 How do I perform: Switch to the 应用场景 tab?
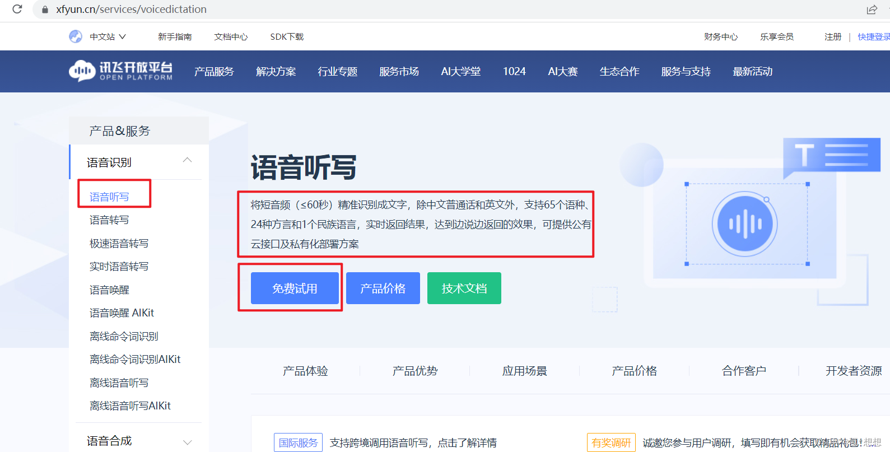pos(525,371)
